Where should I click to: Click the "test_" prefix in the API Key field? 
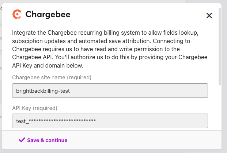click(22, 121)
